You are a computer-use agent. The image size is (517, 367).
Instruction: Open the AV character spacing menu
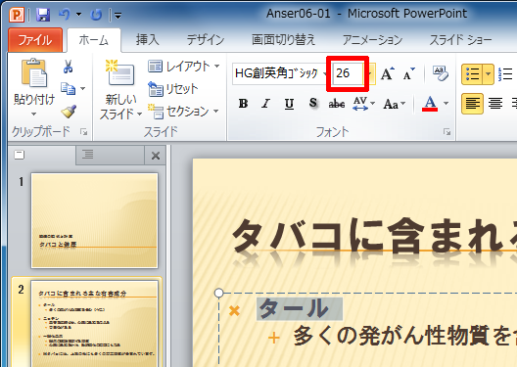[x=363, y=104]
